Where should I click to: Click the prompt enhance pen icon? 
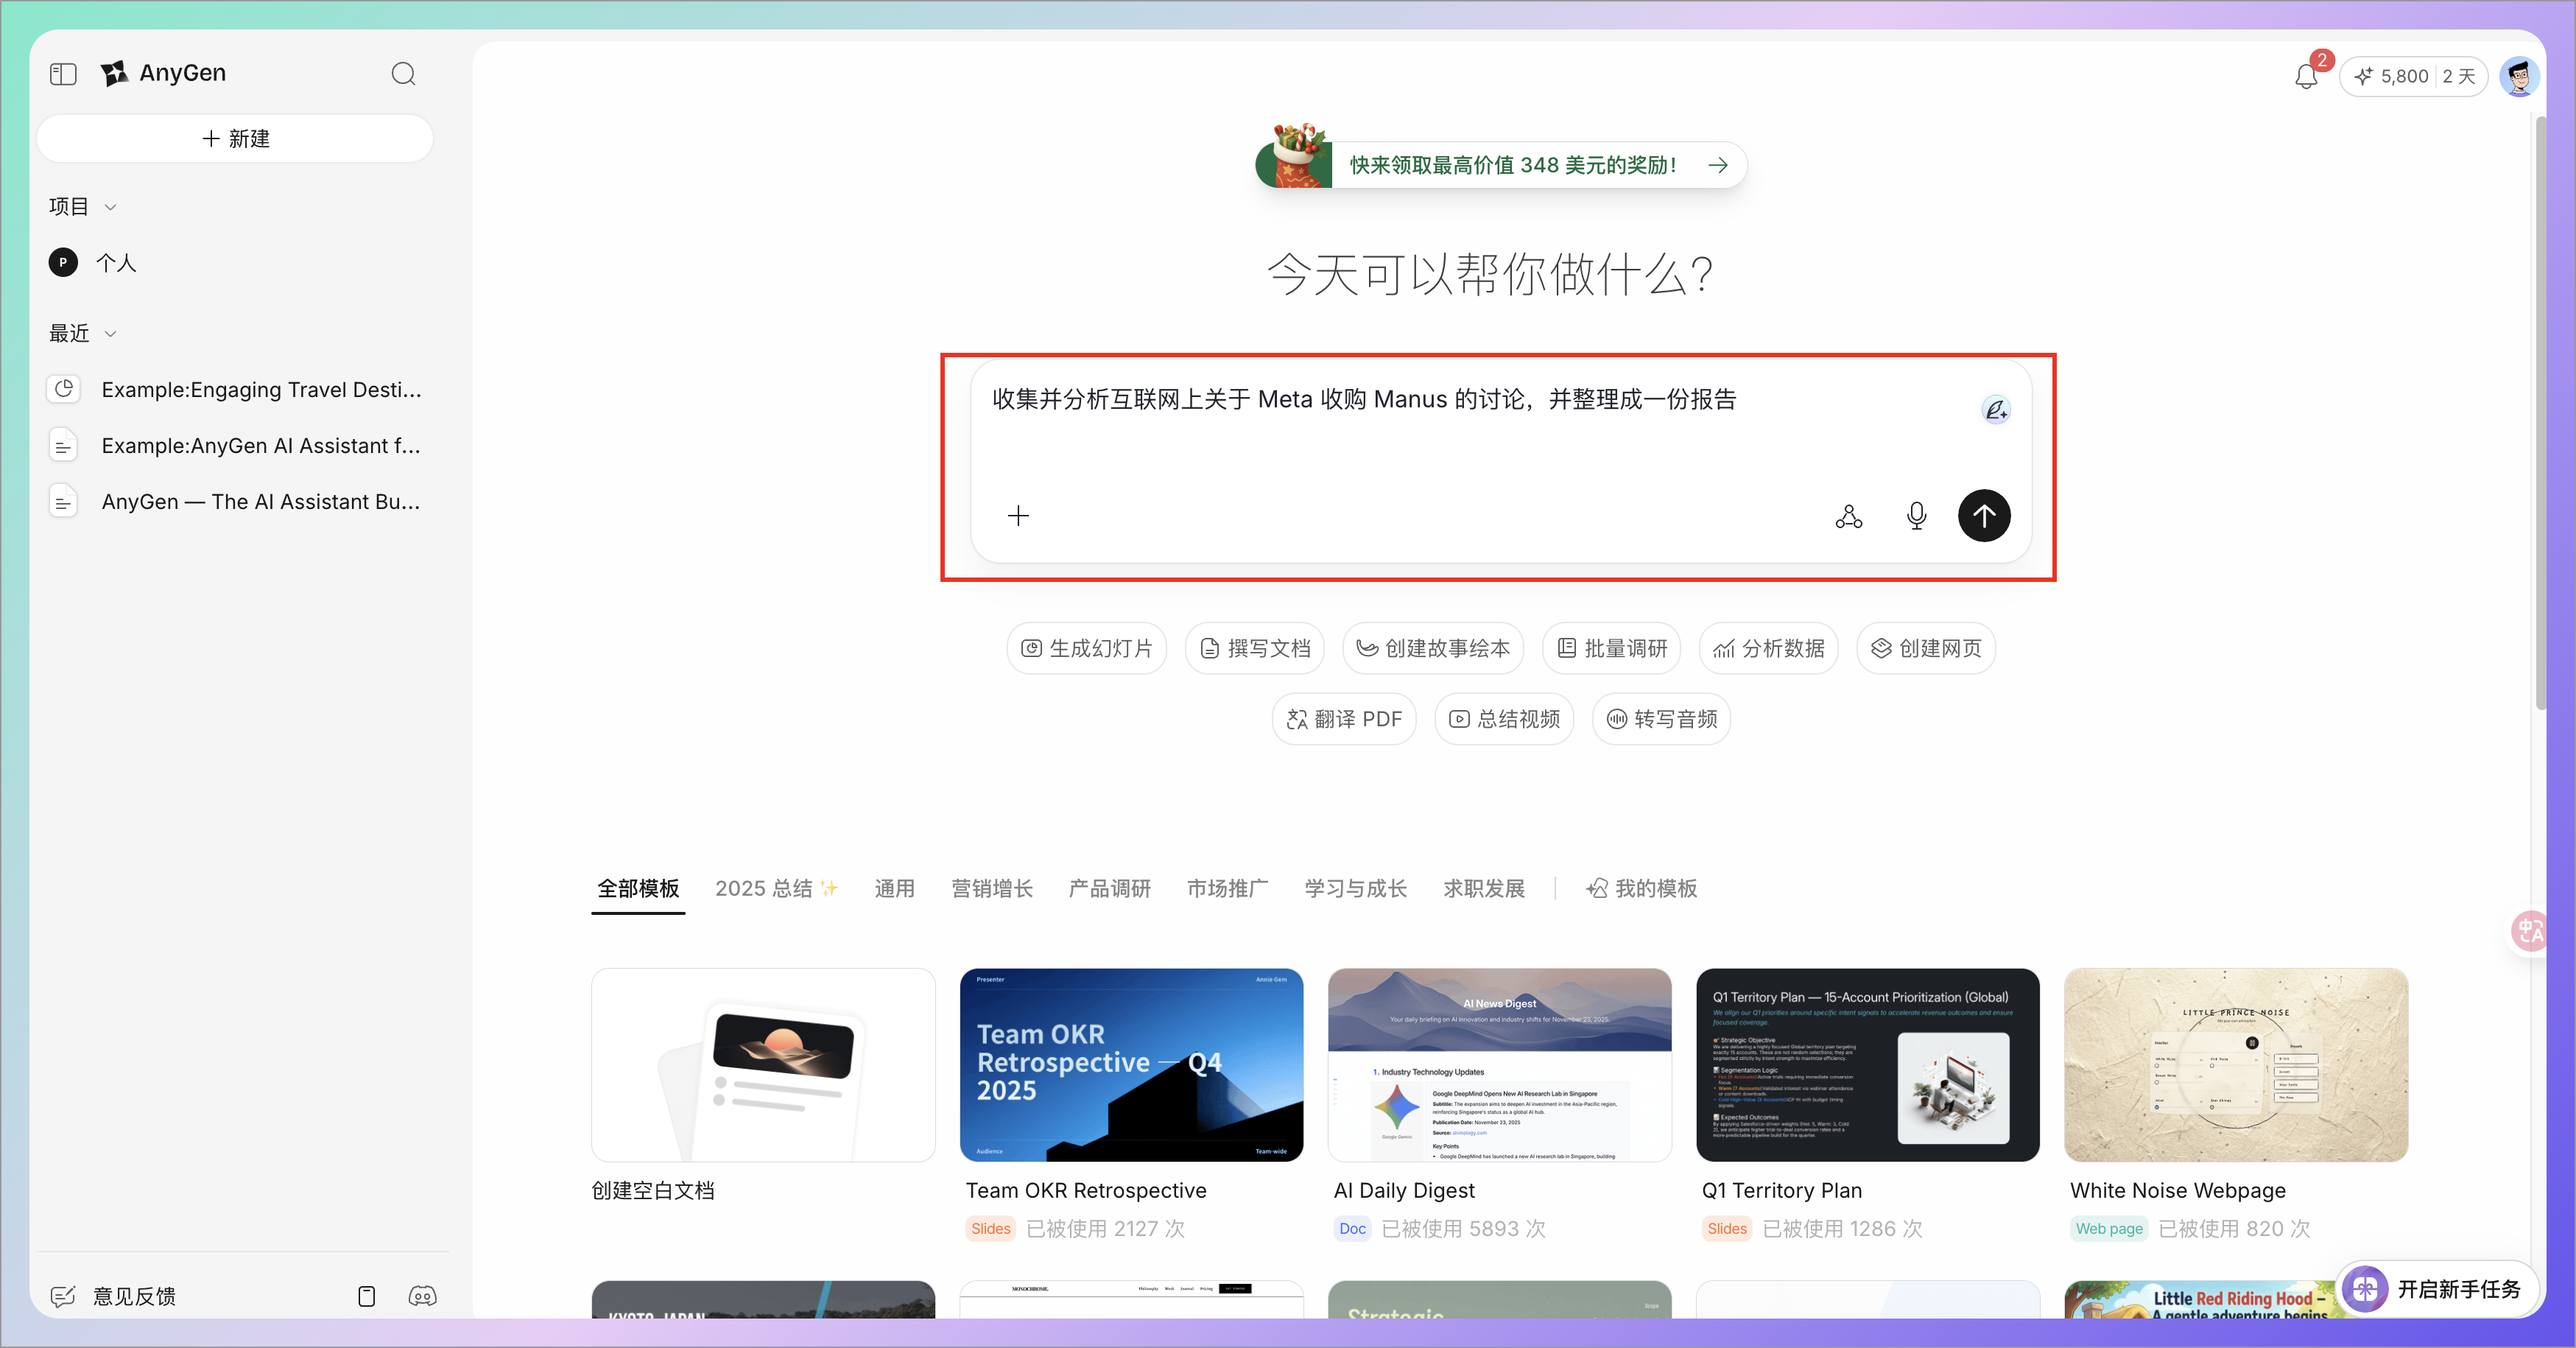pos(1995,410)
